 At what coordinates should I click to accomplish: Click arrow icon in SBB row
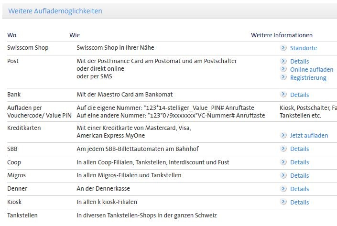click(283, 149)
